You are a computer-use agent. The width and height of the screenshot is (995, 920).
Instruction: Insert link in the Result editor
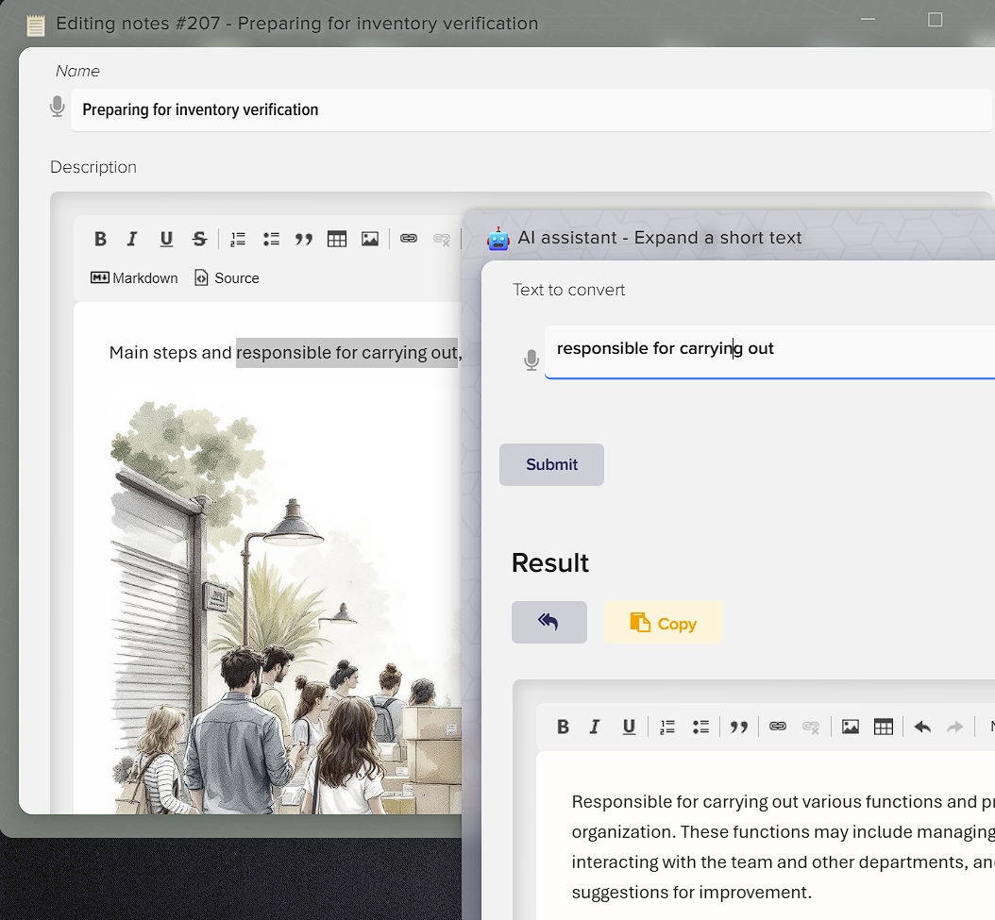pos(778,727)
